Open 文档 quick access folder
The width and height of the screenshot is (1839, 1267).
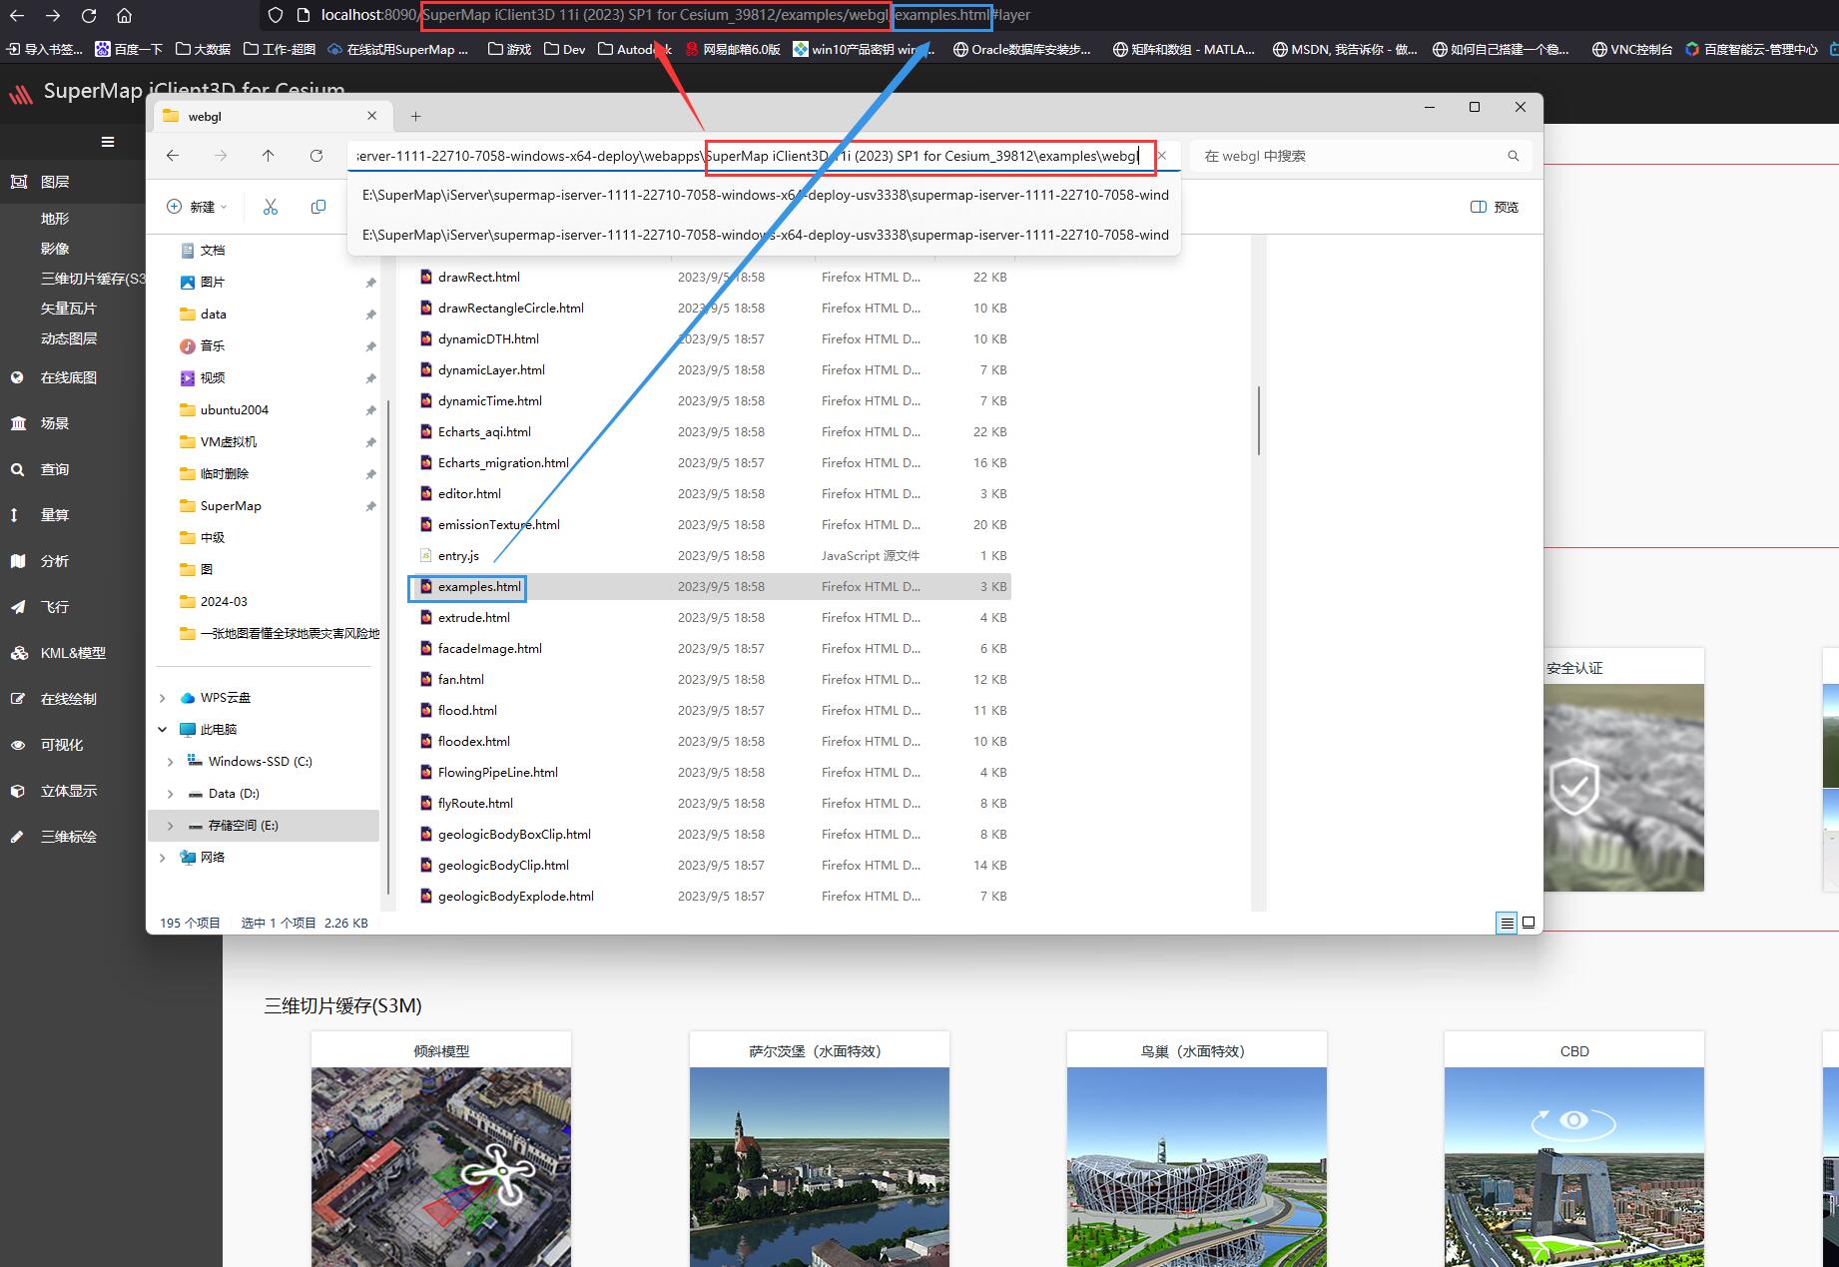[x=213, y=250]
